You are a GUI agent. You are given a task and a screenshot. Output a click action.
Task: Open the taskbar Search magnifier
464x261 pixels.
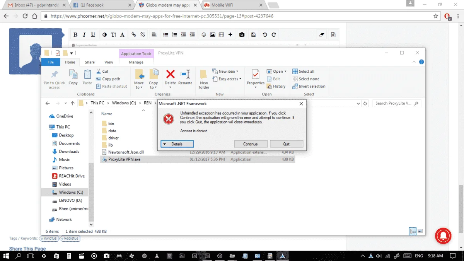tap(18, 256)
